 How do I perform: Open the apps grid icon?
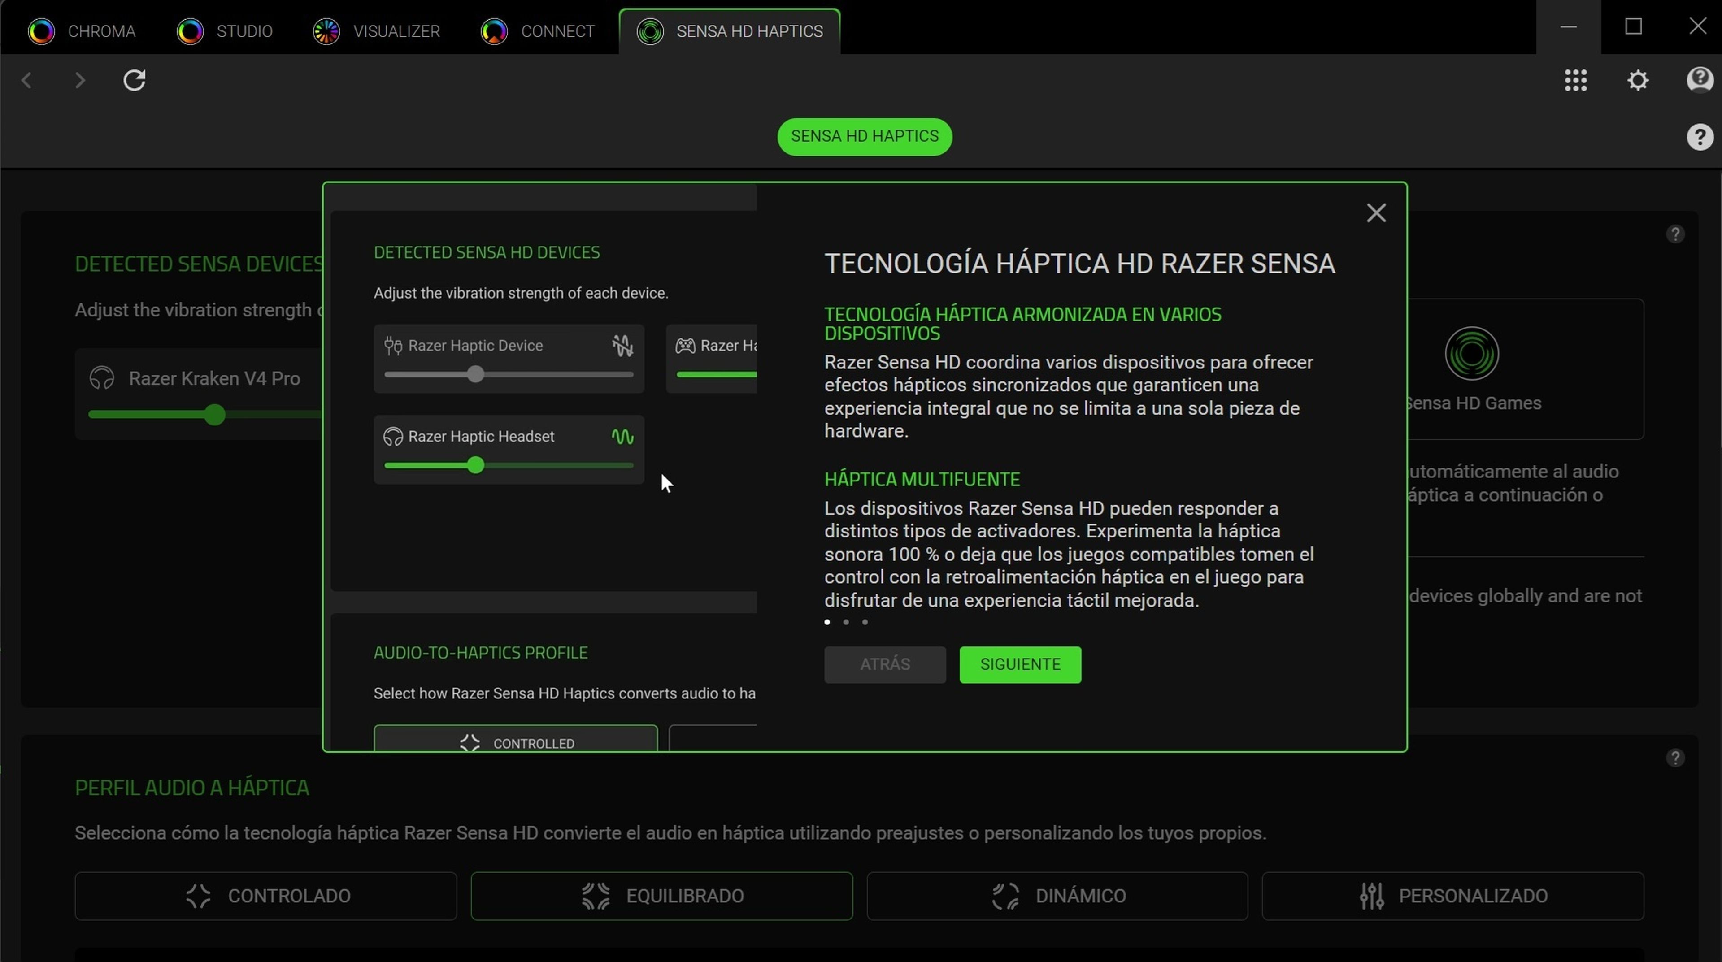pos(1576,80)
